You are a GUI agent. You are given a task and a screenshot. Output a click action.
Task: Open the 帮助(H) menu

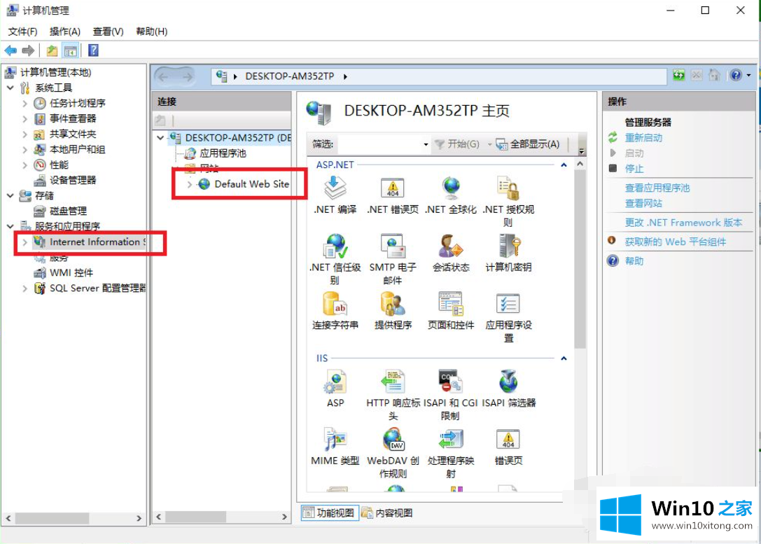tap(152, 32)
